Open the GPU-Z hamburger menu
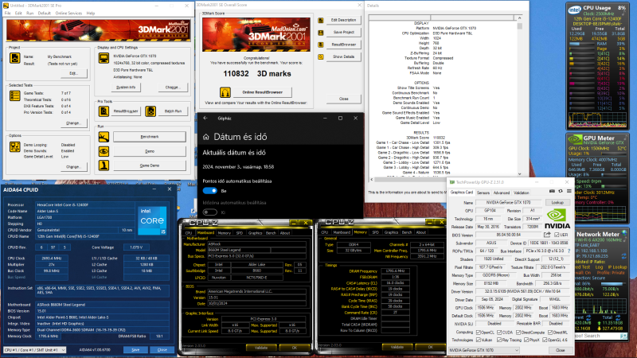 (x=569, y=191)
